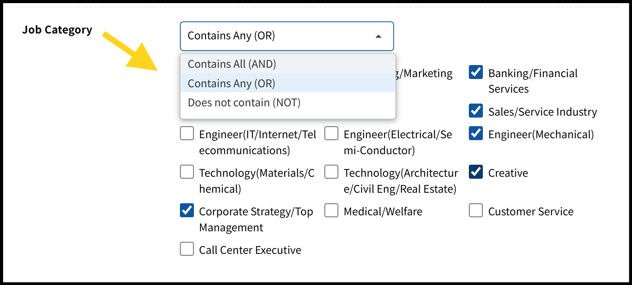Tick Technology(Materials/Chemical) checkbox
Viewport: 632px width, 285px height.
point(187,172)
